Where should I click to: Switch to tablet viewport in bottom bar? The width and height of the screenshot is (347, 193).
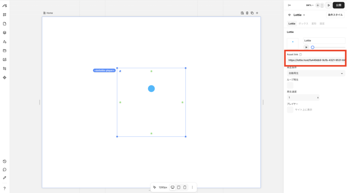click(x=179, y=187)
